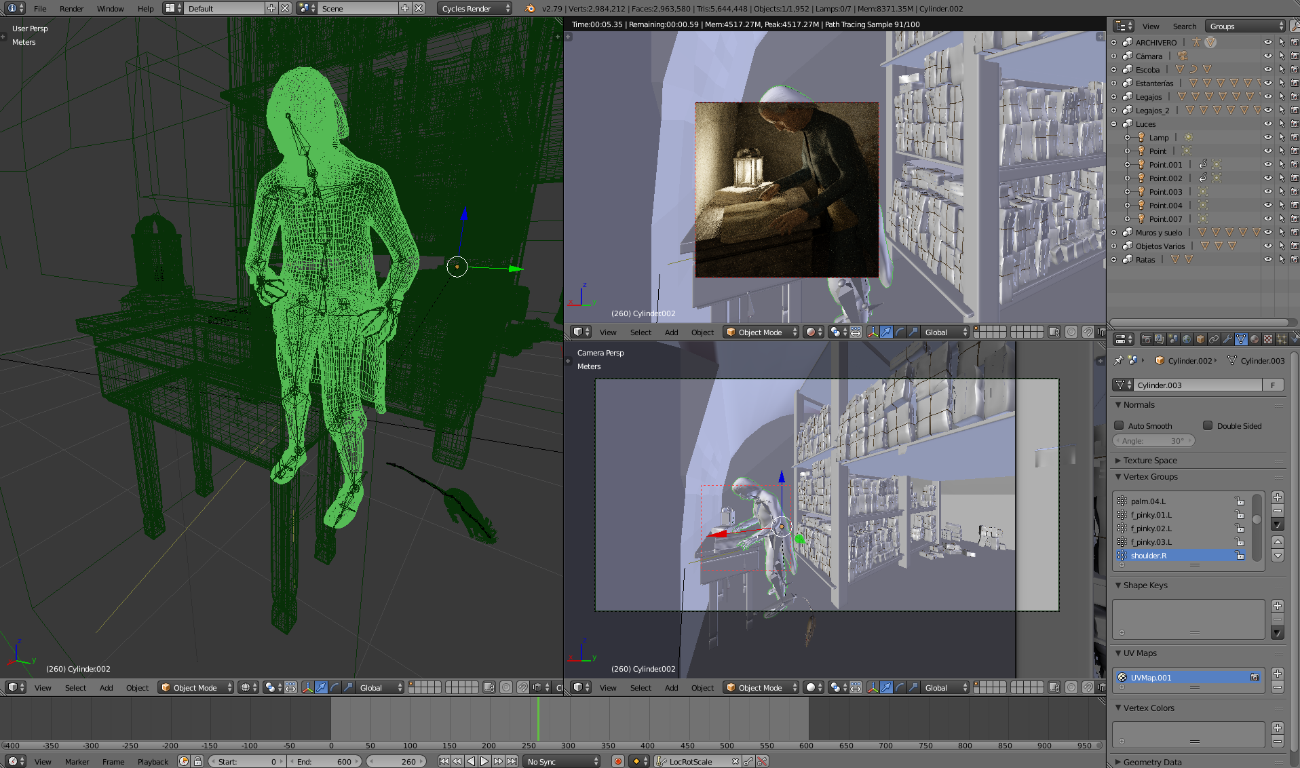1300x768 pixels.
Task: Click the auto-keyframe record button in timeline
Action: coord(617,761)
